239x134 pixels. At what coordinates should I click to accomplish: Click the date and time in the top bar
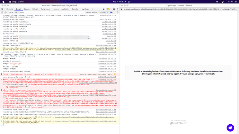click(x=119, y=2)
